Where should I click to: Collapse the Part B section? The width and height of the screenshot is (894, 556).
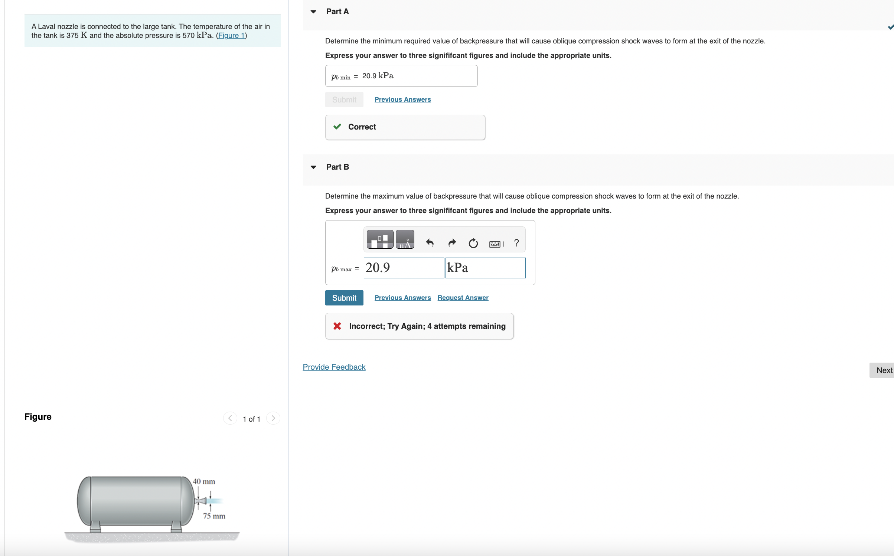(x=313, y=167)
